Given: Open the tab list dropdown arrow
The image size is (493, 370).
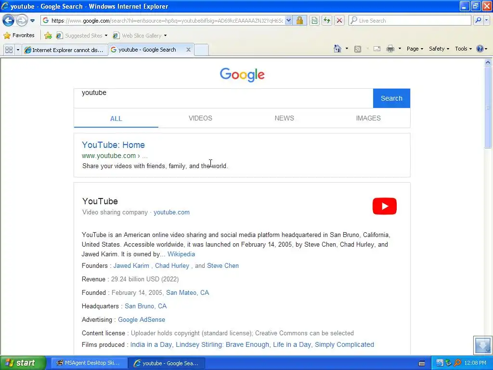Looking at the screenshot, I should click(x=18, y=50).
